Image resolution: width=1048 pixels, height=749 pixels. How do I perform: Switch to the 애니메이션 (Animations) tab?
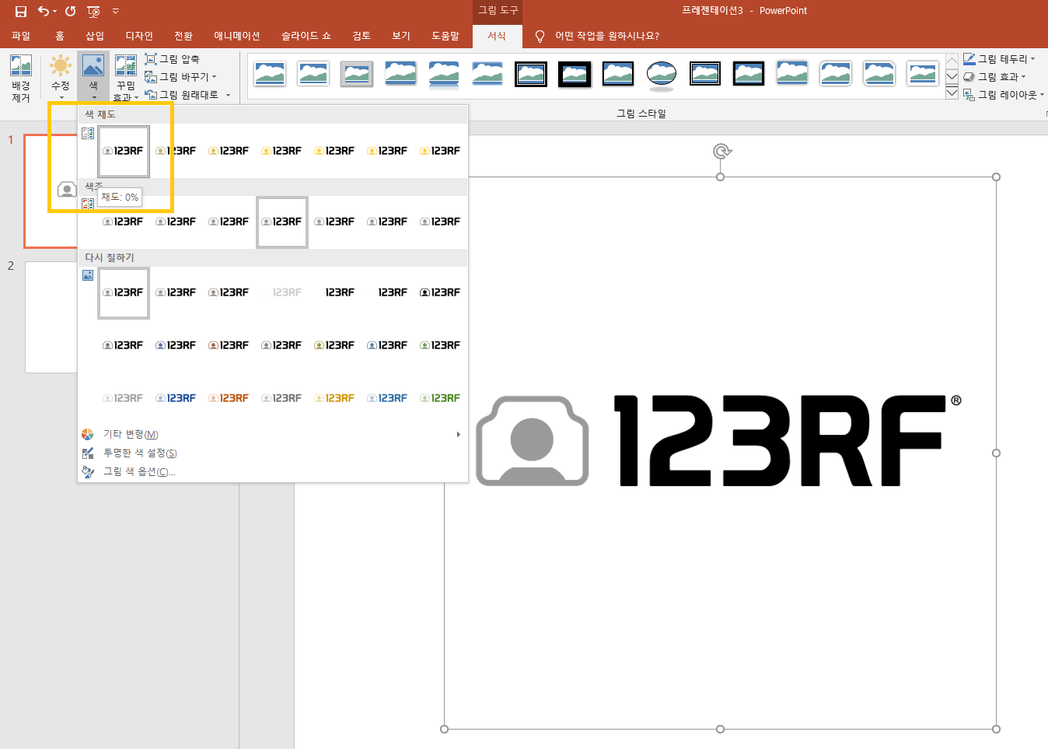(237, 36)
